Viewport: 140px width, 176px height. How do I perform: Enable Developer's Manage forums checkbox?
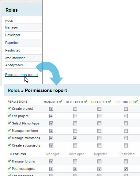click(75, 161)
